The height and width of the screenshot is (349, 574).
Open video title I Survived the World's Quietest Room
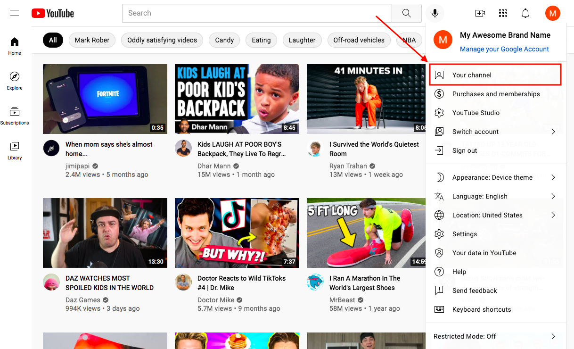click(x=374, y=149)
